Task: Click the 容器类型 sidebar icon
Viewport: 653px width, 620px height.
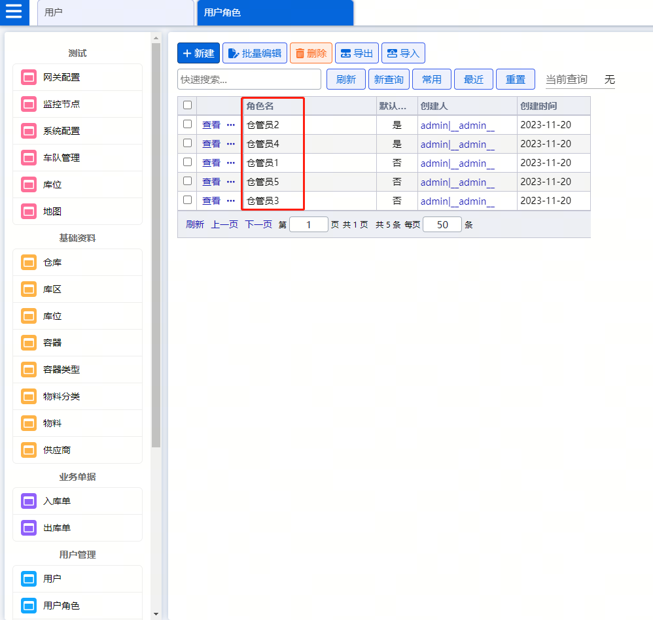Action: tap(29, 370)
